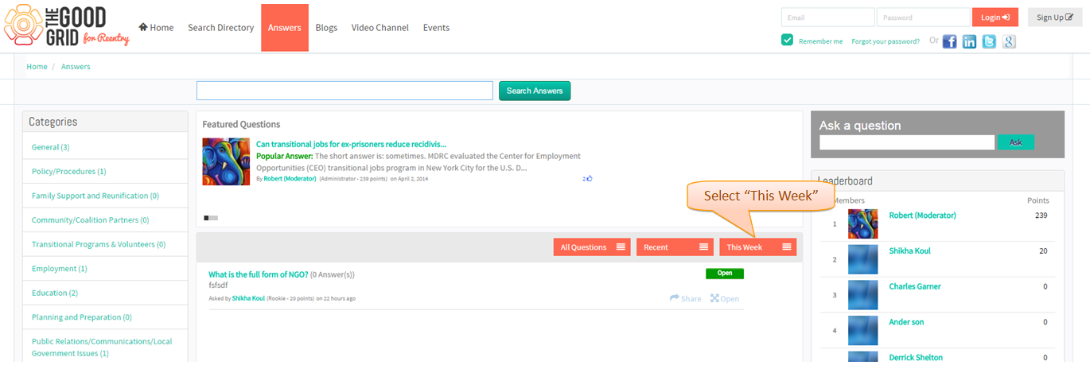Click the thumbs-up like icon on the featured question
Screen dimensions: 1090x369
pos(588,179)
